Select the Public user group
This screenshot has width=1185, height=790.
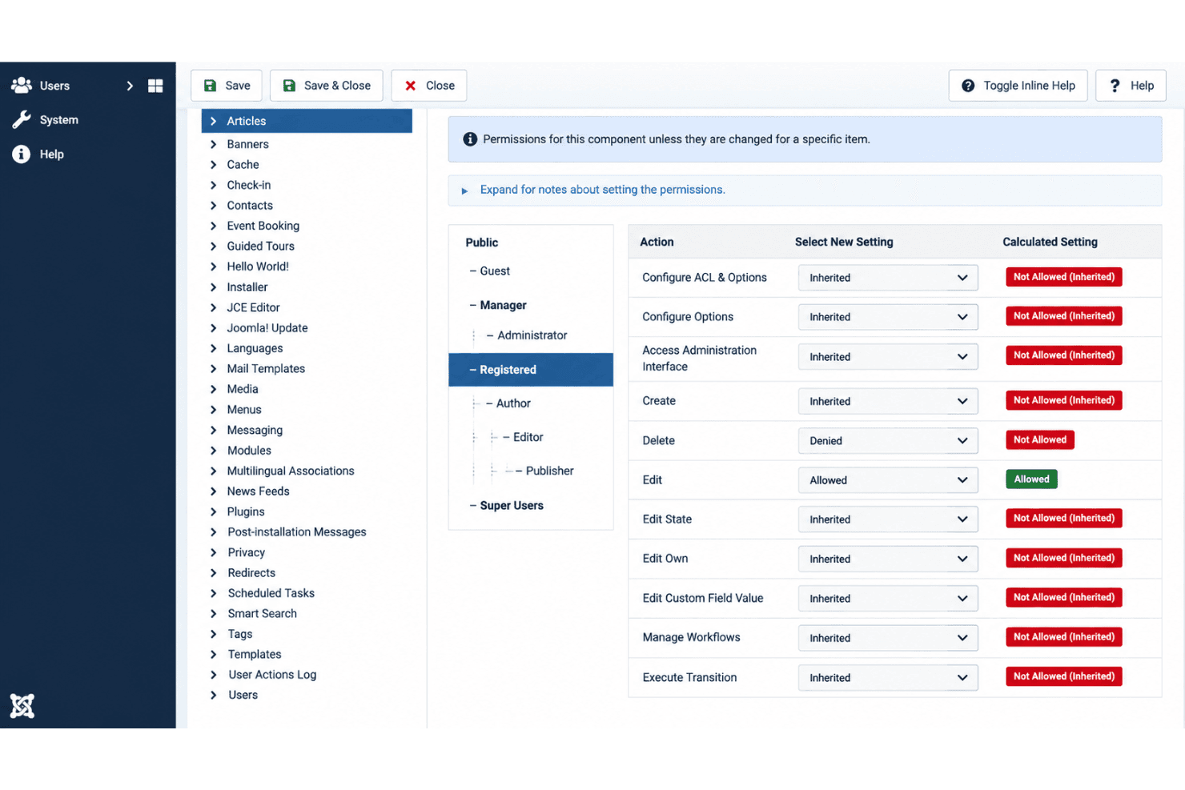[x=482, y=243]
